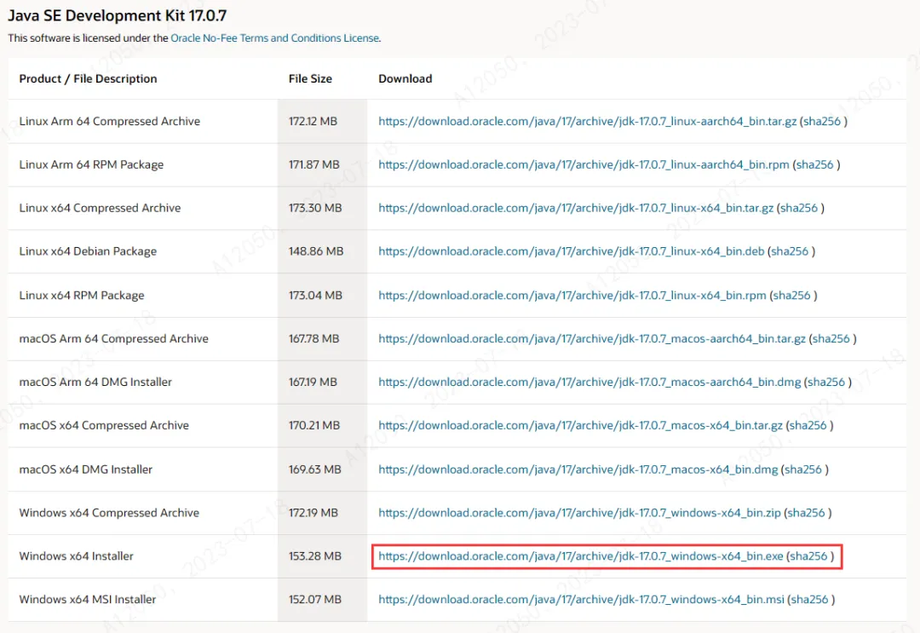920x633 pixels.
Task: Click the 172.12 MB file size
Action: point(313,122)
